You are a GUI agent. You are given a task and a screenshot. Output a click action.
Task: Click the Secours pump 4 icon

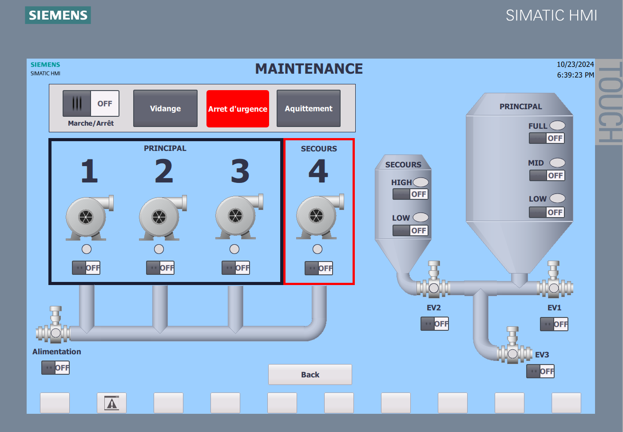coord(320,217)
